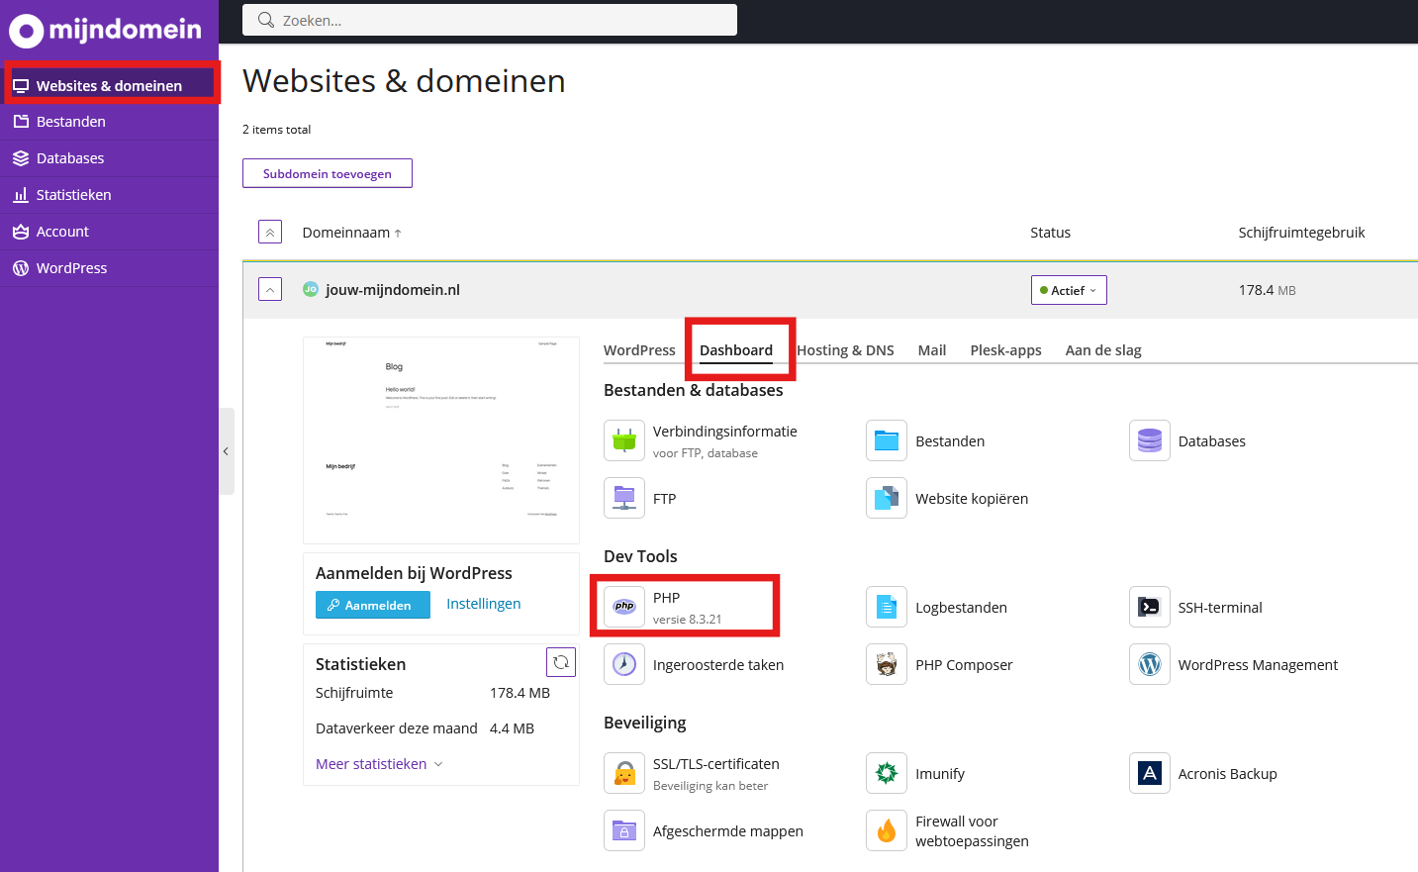Image resolution: width=1418 pixels, height=872 pixels.
Task: Click in the Zoeken search field
Action: [490, 20]
